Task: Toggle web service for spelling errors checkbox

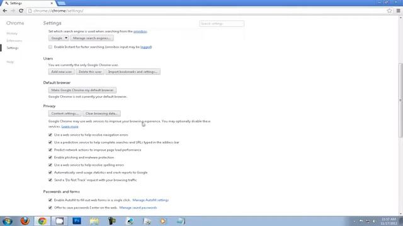Action: click(50, 165)
